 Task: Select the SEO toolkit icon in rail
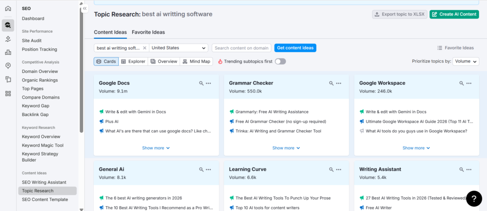coord(8,25)
